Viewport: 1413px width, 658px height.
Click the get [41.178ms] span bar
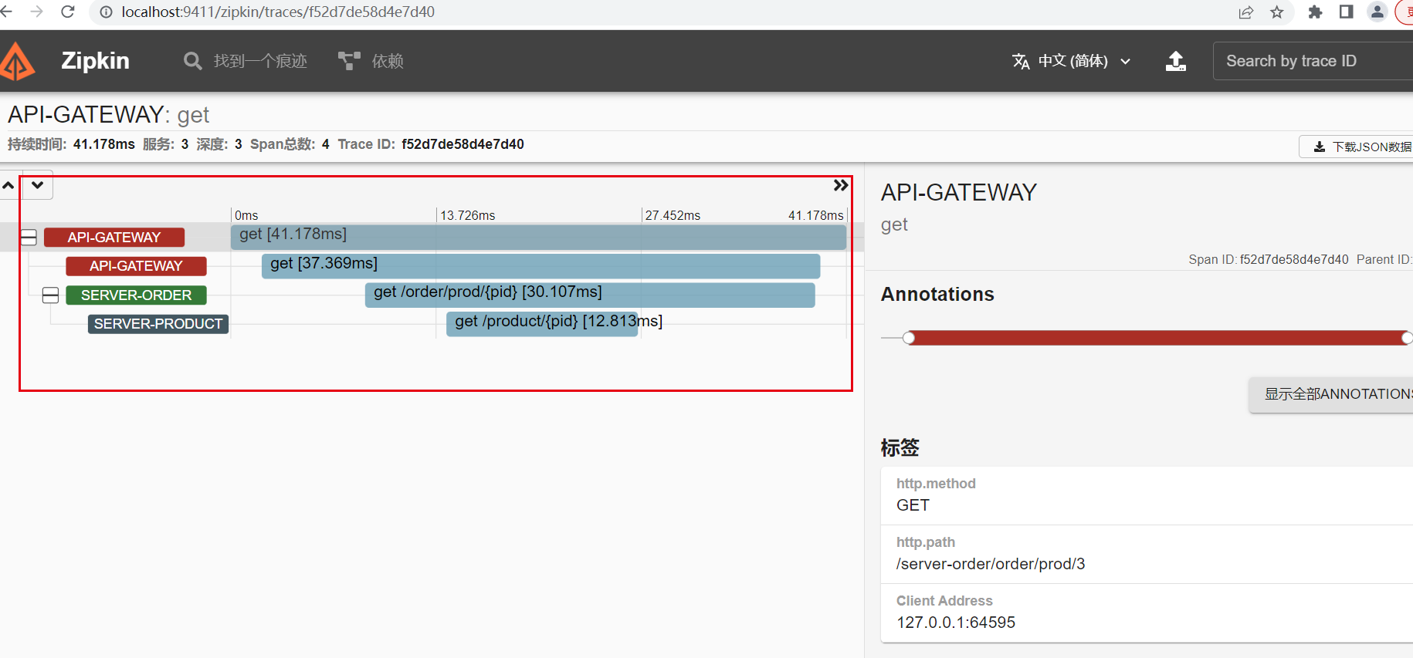(x=538, y=237)
